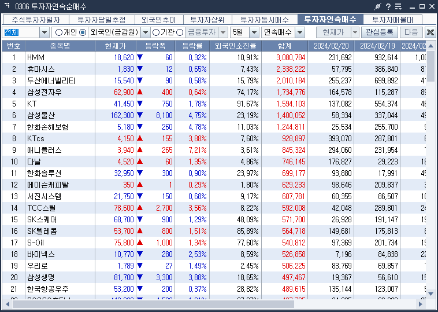Open the title bar list menu icon
This screenshot has height=312, width=438.
point(398,6)
